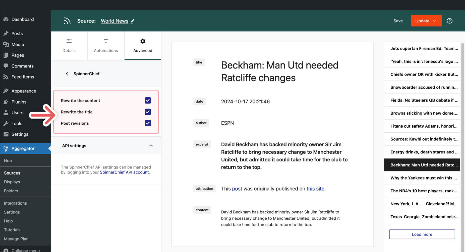Disable the Post revisions checkbox
Image resolution: width=465 pixels, height=252 pixels.
pyautogui.click(x=148, y=123)
